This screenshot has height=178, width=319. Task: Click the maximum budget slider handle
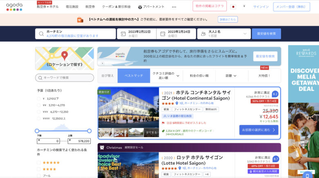click(89, 131)
